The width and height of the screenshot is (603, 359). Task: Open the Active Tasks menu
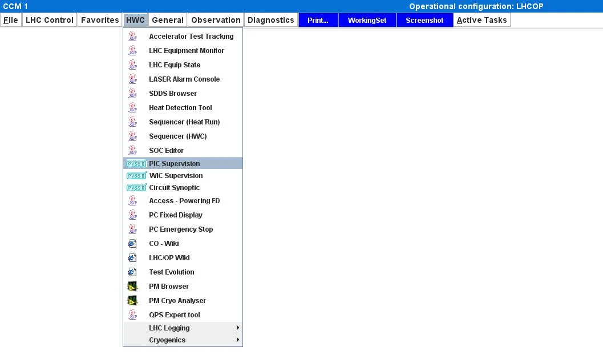click(x=481, y=20)
